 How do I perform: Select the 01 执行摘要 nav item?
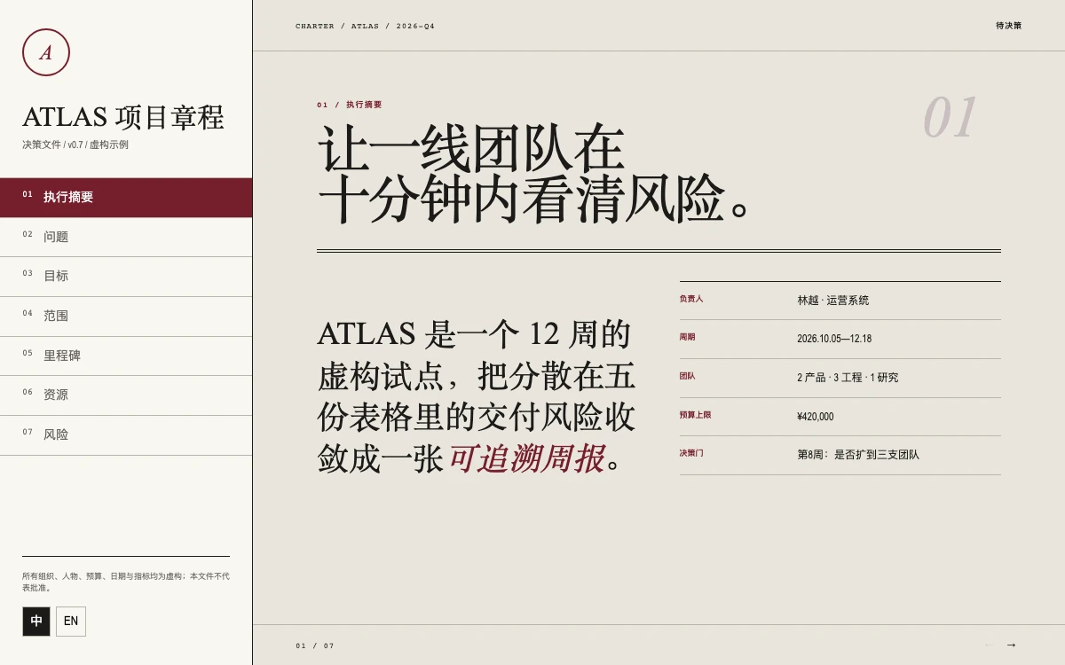click(126, 197)
